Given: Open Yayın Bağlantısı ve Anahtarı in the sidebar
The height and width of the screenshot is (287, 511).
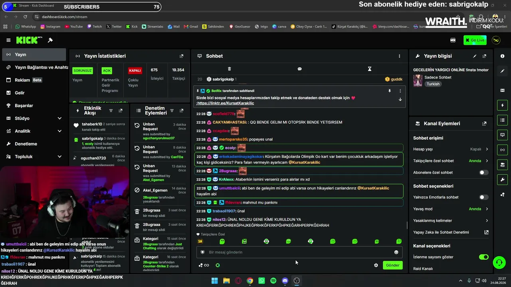Looking at the screenshot, I should [34, 67].
